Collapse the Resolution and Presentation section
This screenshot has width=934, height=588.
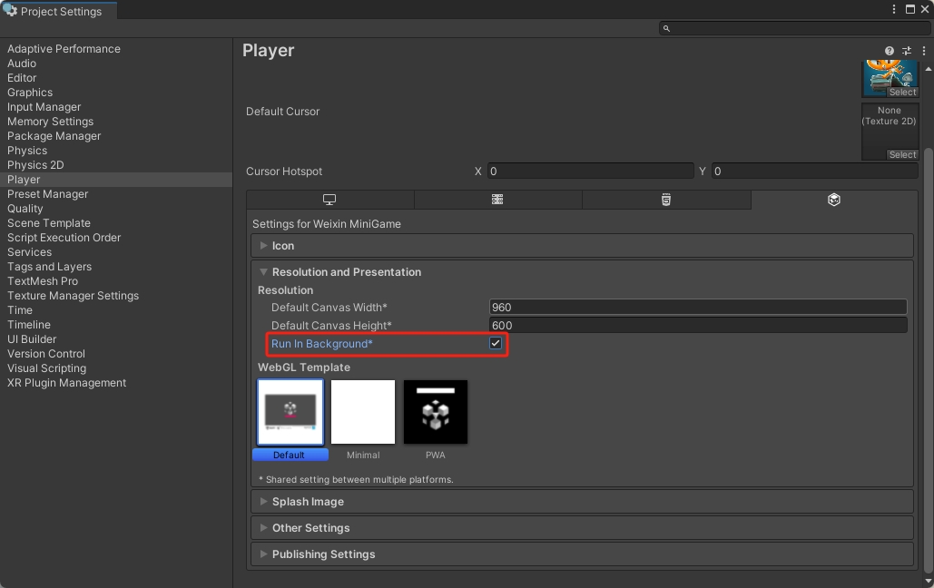pyautogui.click(x=346, y=272)
